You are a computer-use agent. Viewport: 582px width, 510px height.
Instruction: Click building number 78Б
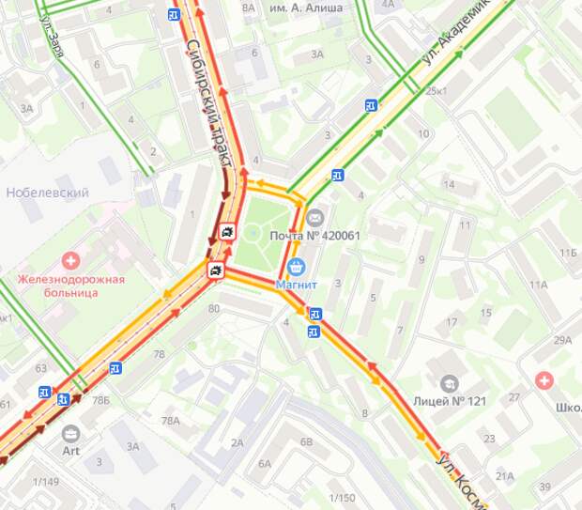[x=100, y=400]
